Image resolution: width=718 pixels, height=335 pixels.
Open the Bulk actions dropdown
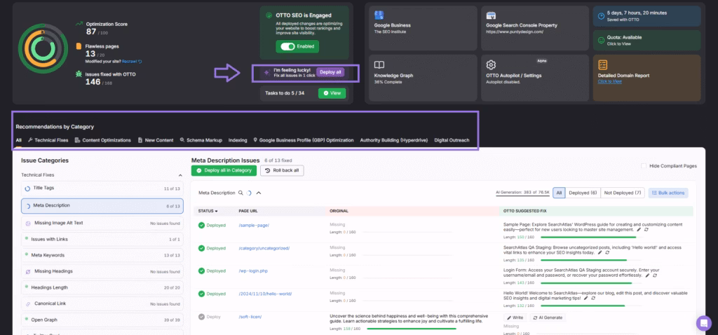click(668, 193)
